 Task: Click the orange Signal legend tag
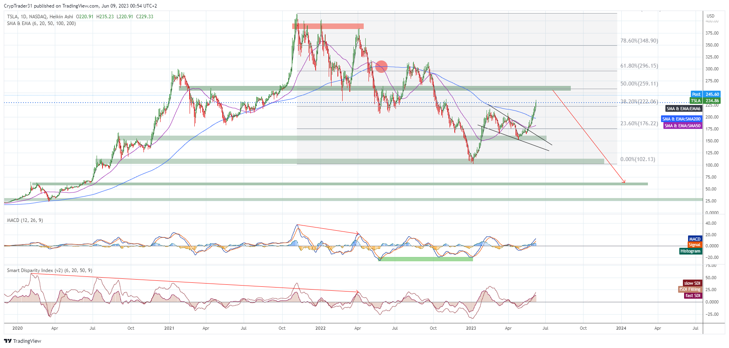pos(695,245)
